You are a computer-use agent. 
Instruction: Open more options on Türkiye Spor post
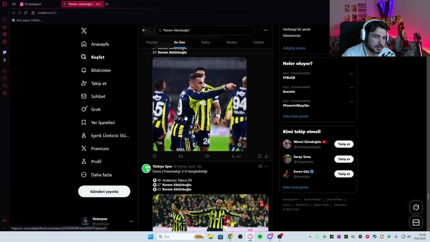pyautogui.click(x=266, y=166)
